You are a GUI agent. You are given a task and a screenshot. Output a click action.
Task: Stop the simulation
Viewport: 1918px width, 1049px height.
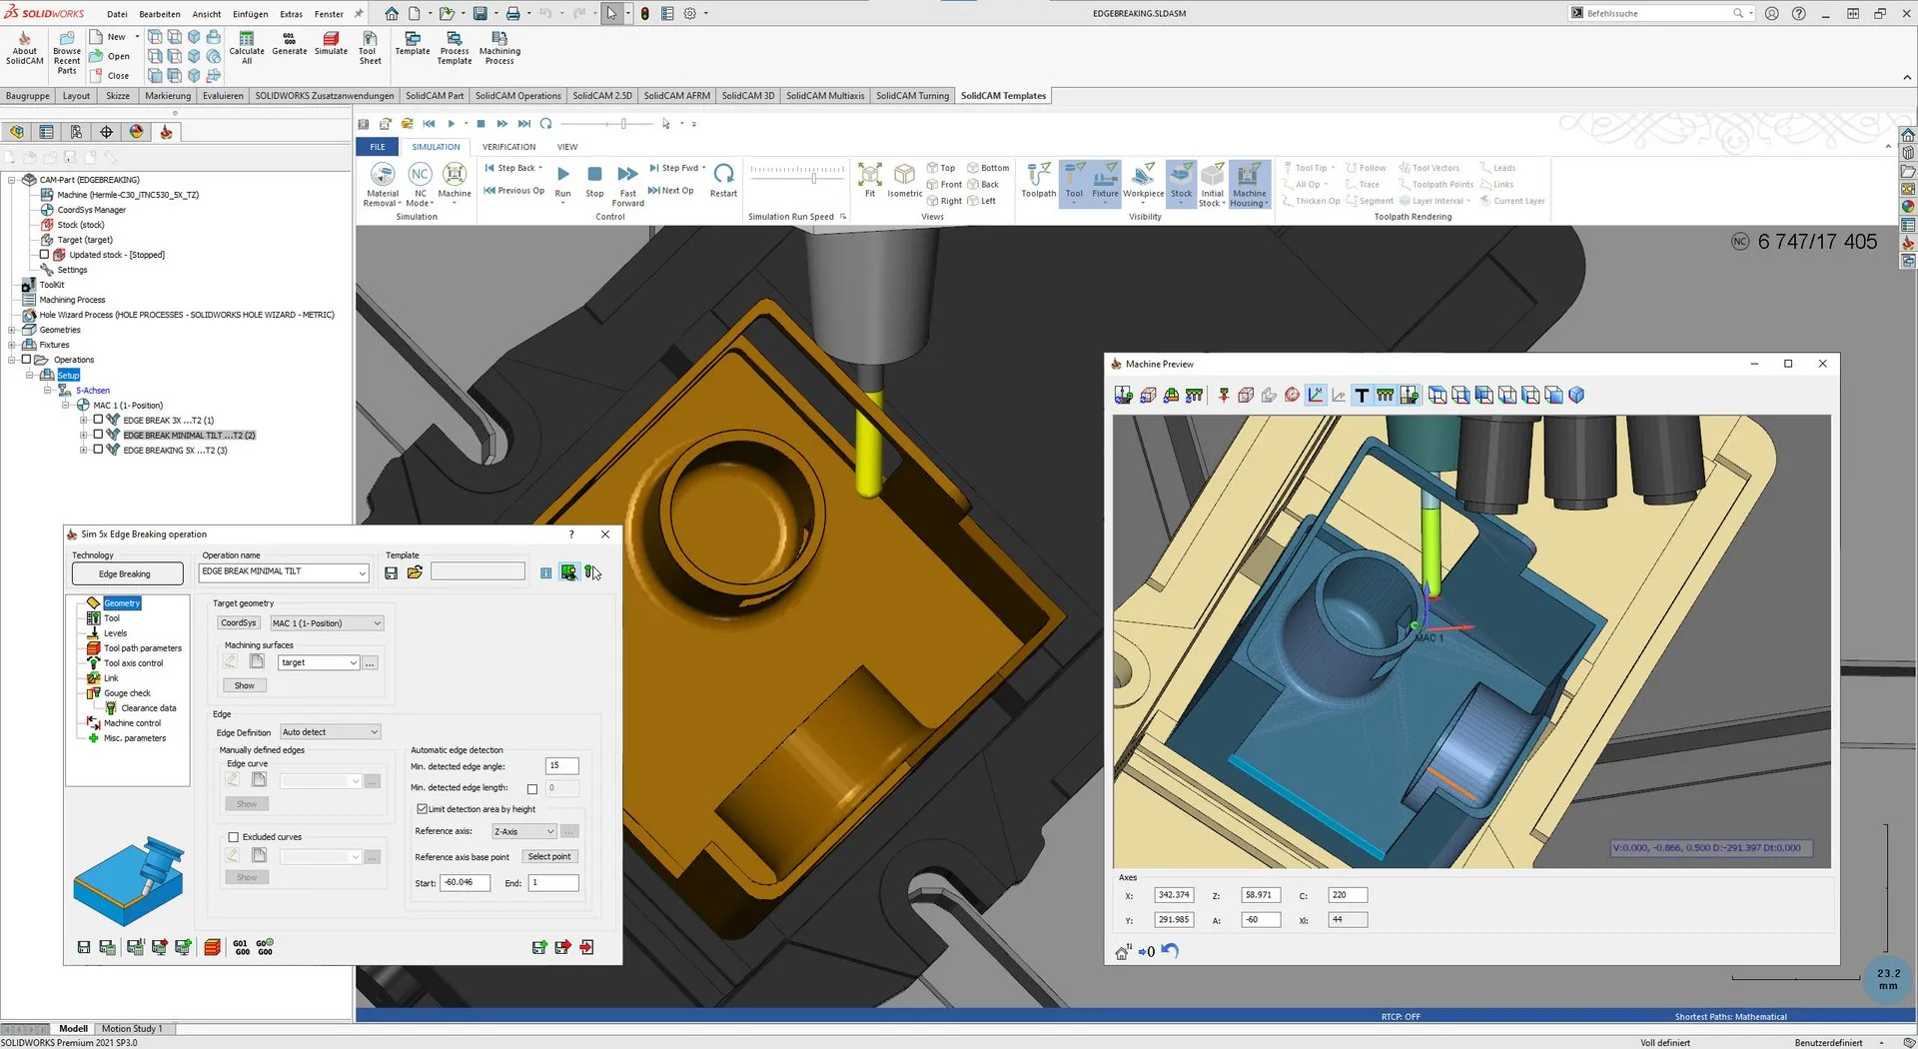click(594, 180)
